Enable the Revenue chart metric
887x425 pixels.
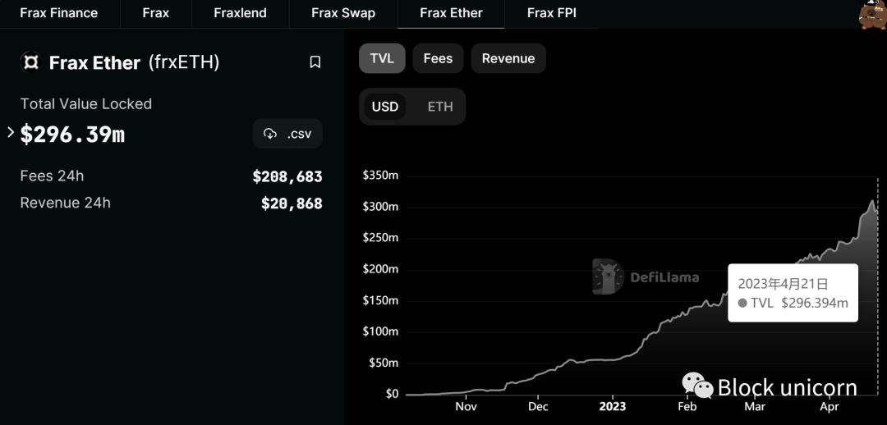point(508,58)
